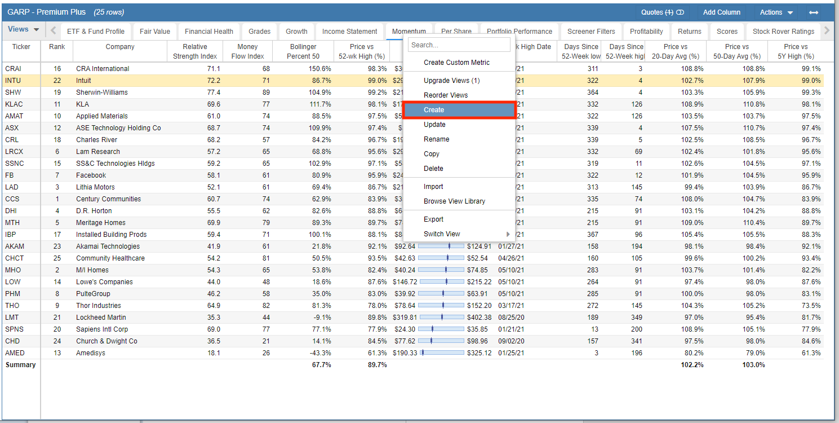
Task: Sort by Relative Strength Index column
Action: 195,51
